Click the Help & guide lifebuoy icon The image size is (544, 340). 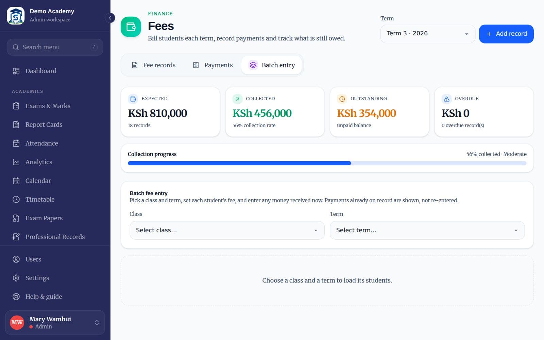click(x=16, y=297)
